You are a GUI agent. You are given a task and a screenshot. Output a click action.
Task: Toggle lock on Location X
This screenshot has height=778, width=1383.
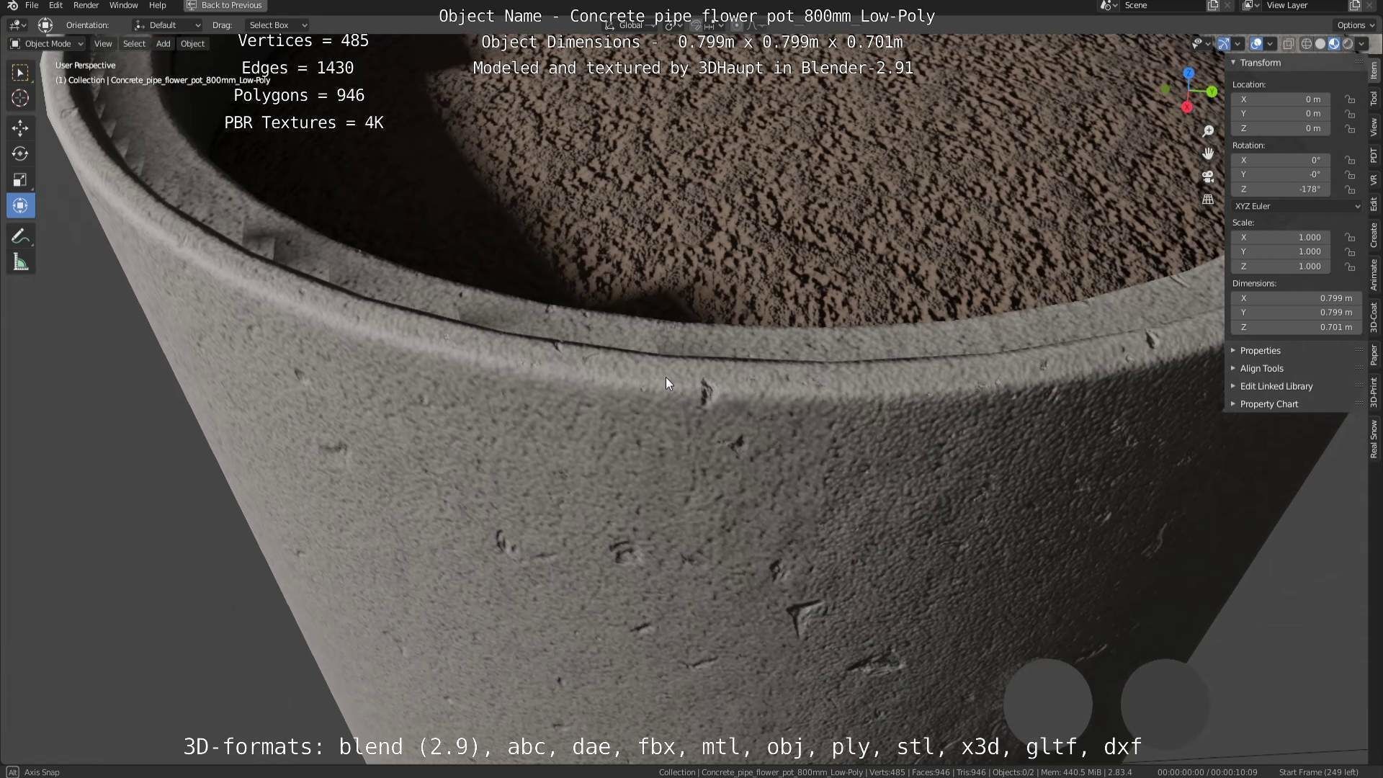1350,99
